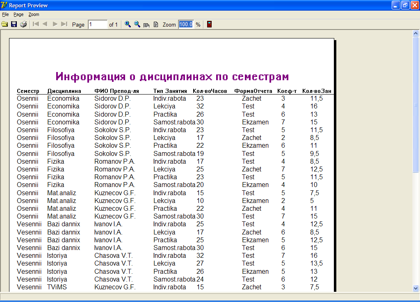
Task: Click 'Sidorov D.P.' in the Lekciya row
Action: (112, 106)
